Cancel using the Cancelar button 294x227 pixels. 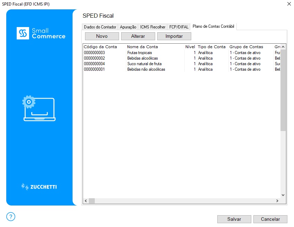tap(270, 219)
